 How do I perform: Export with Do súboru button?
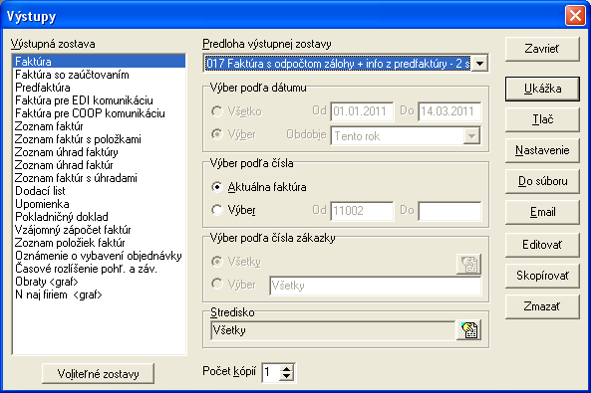[542, 181]
